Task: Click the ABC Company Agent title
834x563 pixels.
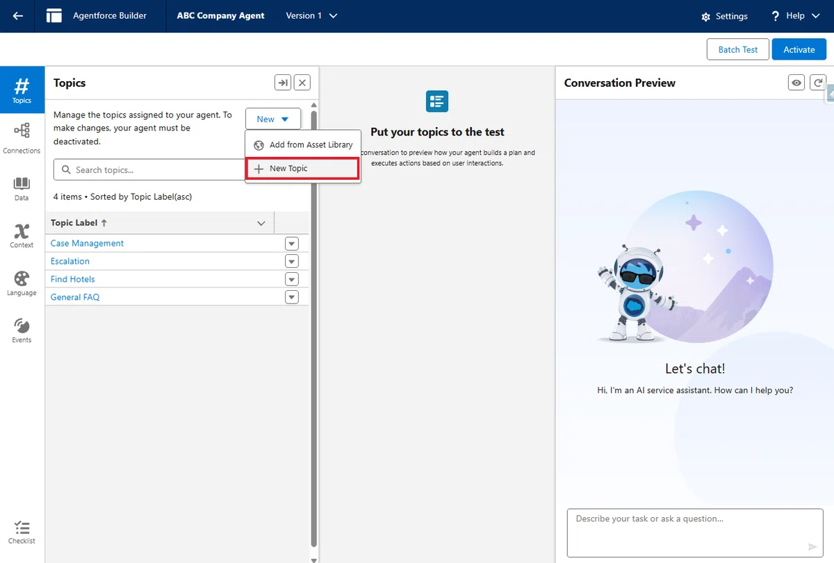Action: (221, 16)
